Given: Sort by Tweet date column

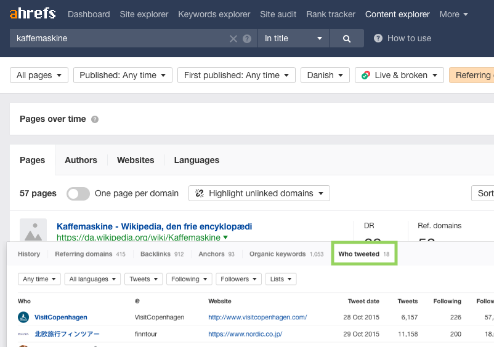Looking at the screenshot, I should pyautogui.click(x=363, y=301).
